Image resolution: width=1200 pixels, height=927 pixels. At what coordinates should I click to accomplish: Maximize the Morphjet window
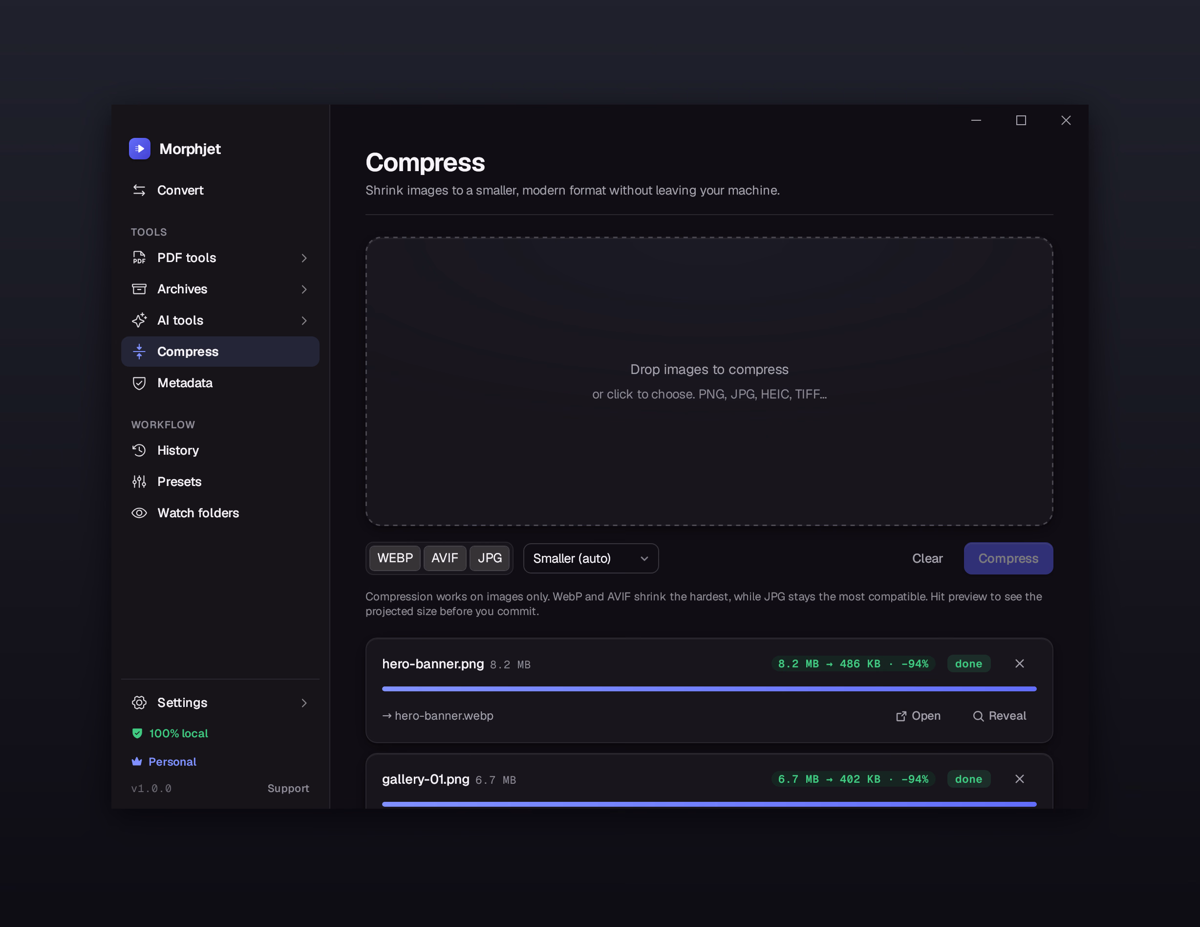point(1021,120)
